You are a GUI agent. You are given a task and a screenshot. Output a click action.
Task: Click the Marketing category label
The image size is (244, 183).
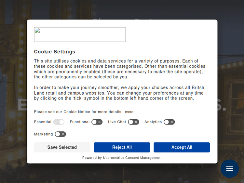point(43,134)
